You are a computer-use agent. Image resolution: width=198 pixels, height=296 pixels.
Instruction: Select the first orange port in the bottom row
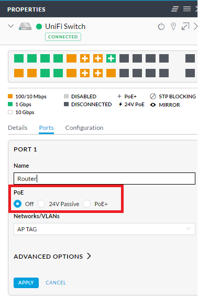(x=19, y=73)
